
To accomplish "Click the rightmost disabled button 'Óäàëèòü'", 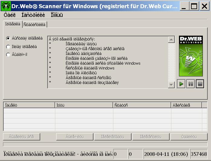I will (x=189, y=137).
